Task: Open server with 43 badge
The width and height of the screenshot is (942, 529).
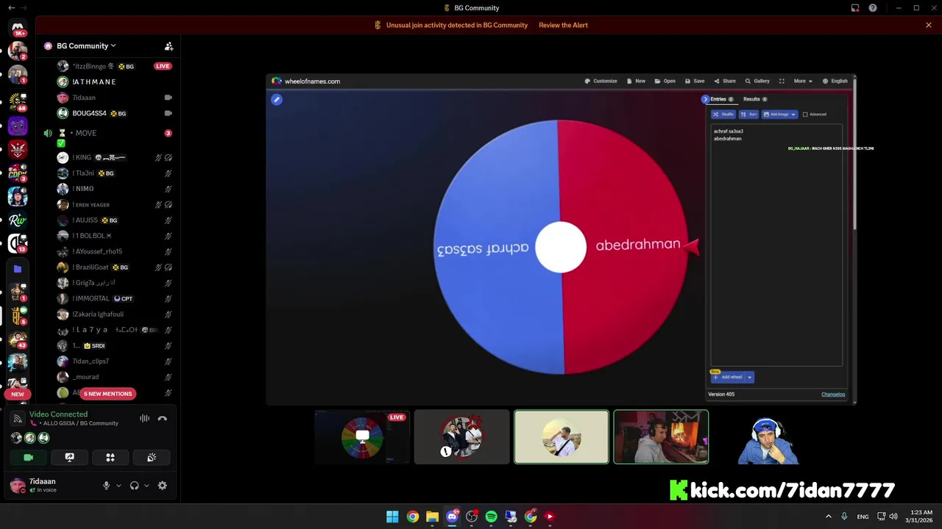Action: [18, 339]
